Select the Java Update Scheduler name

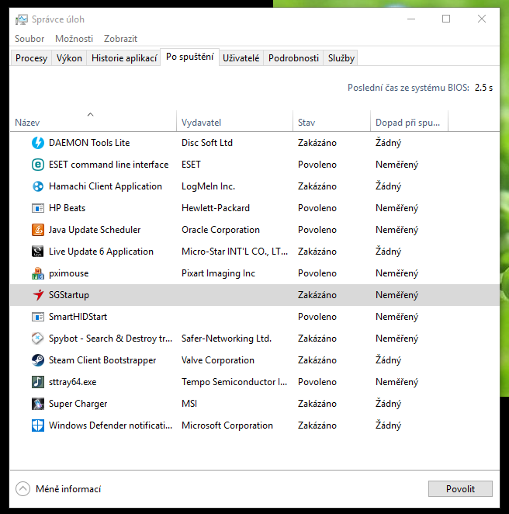pos(95,230)
